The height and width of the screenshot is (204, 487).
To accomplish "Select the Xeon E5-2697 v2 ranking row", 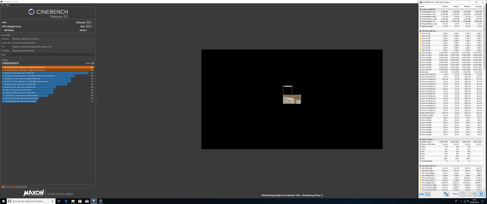I will tap(48, 96).
